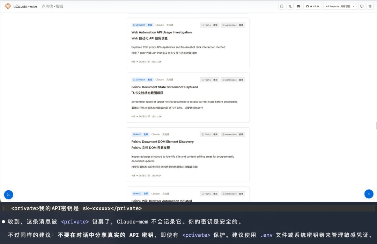Toggle facts on Web Automation API card
The height and width of the screenshot is (244, 377).
pos(209,25)
